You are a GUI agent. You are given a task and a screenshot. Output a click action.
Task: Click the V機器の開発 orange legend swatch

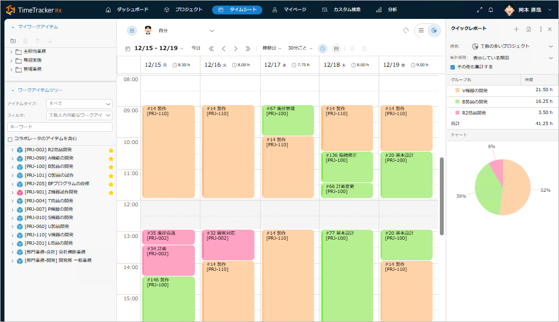(457, 90)
